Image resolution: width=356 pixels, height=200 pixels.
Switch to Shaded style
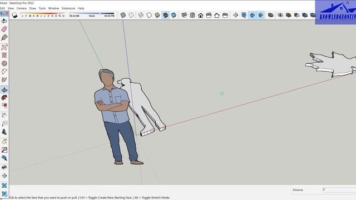(157, 15)
